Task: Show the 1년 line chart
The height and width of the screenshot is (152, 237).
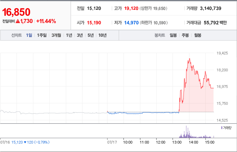Action: [69, 35]
